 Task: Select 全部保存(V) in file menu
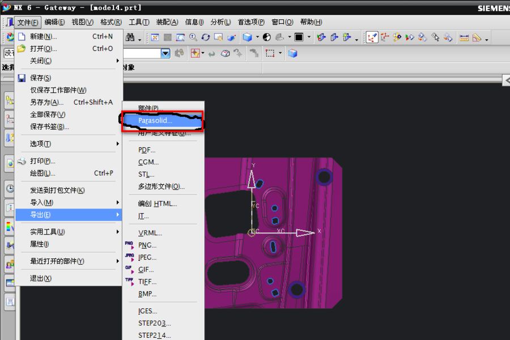click(69, 114)
